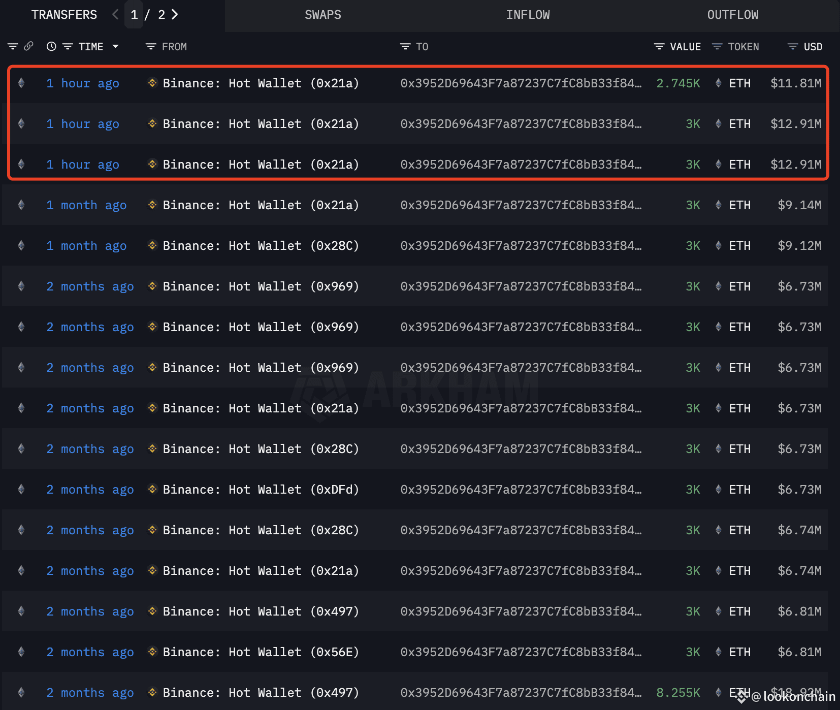Open Binance Hot Wallet (0xDFd) entity
Image resolution: width=840 pixels, height=710 pixels.
(261, 490)
